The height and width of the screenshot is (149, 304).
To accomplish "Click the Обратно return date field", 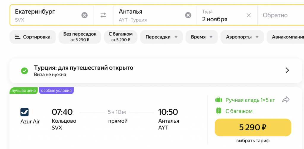I will (281, 15).
